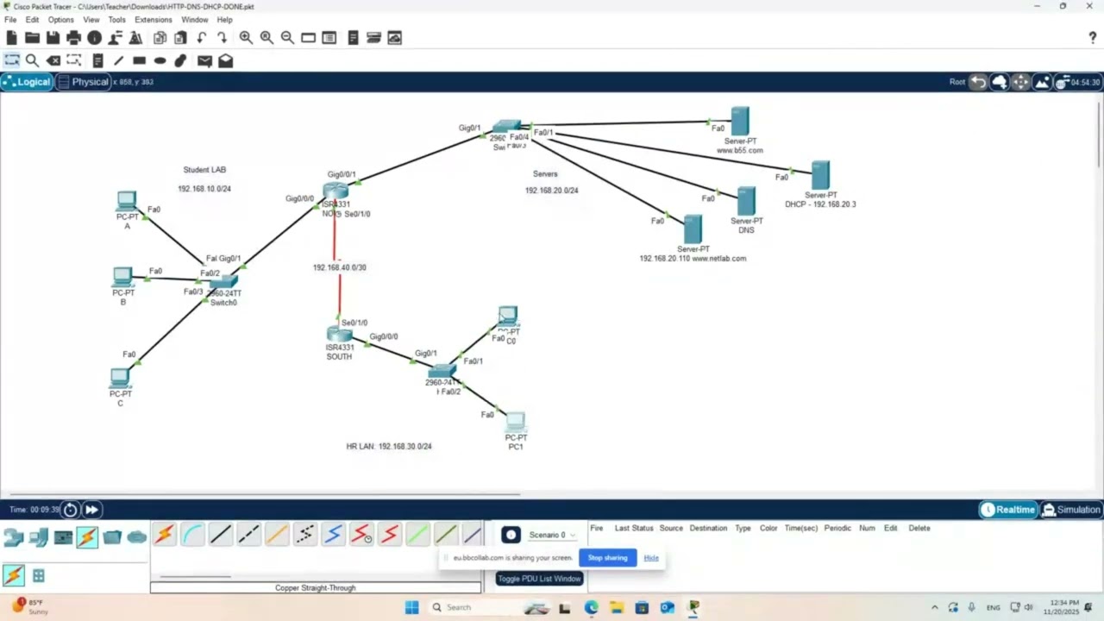Viewport: 1104px width, 621px height.
Task: Click the Copy icon in the toolbar
Action: pyautogui.click(x=160, y=38)
